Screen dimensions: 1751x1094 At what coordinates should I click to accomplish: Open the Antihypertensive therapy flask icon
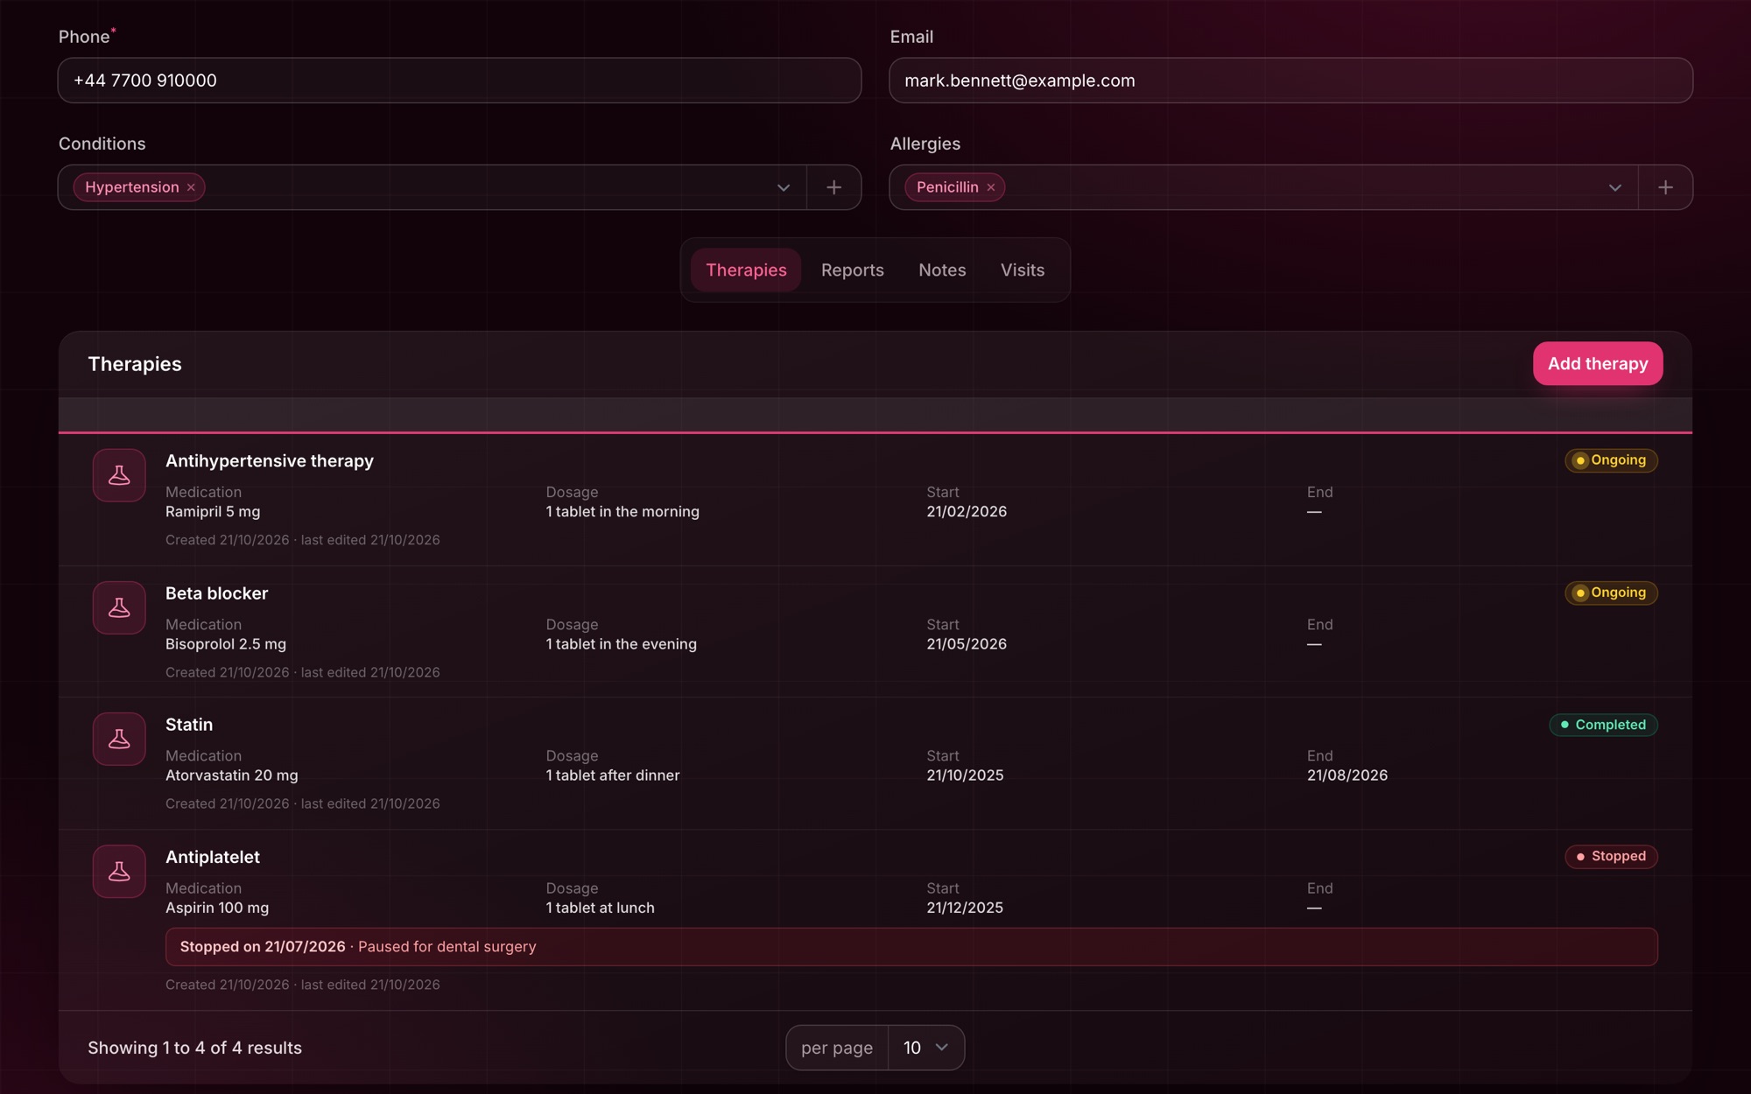[x=119, y=475]
